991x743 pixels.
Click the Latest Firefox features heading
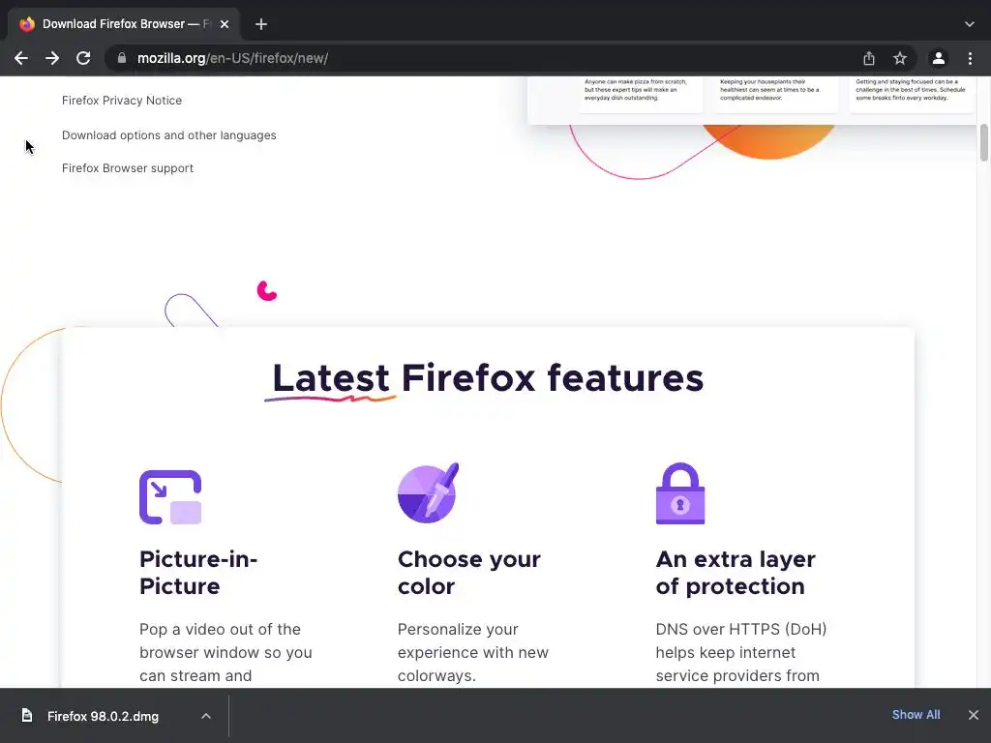pos(488,378)
